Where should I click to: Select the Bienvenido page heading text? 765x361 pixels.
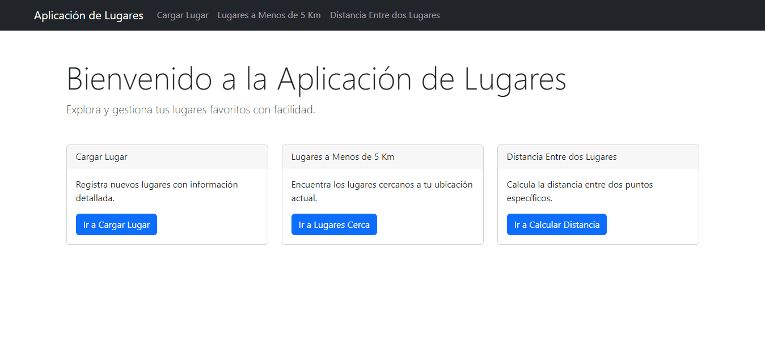point(316,79)
